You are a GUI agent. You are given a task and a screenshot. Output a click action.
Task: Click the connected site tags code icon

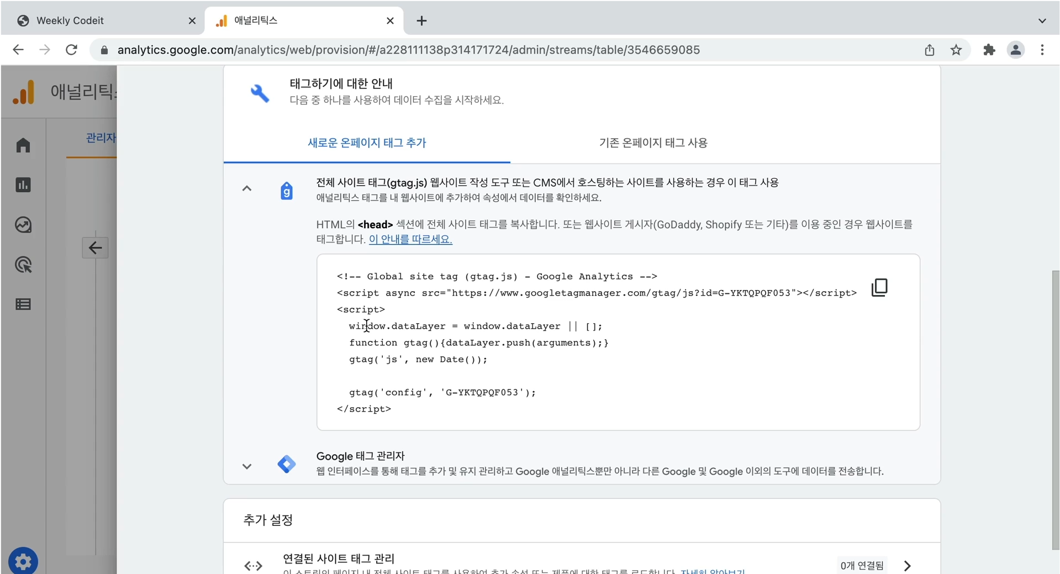pos(253,566)
